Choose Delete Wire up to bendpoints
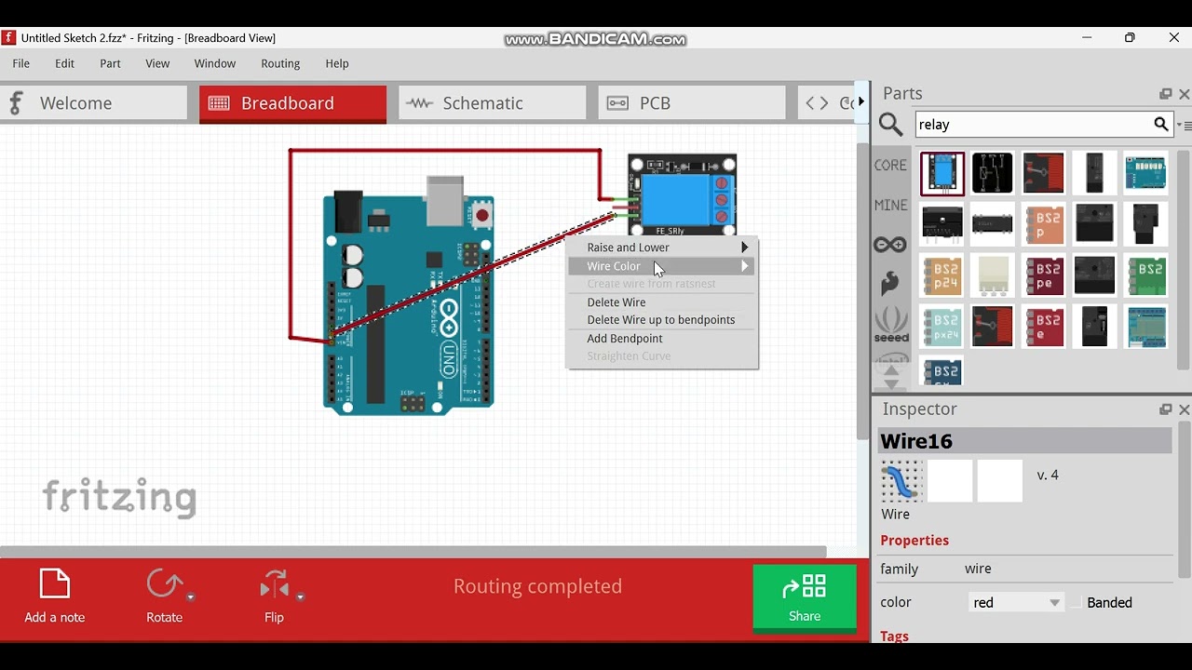1192x670 pixels. tap(662, 320)
